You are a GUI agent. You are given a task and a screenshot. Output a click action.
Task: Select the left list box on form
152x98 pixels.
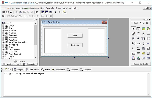pos(53,41)
